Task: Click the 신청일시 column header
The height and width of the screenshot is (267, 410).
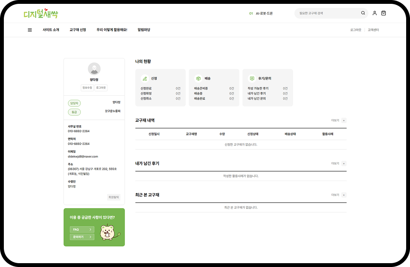Action: 154,134
